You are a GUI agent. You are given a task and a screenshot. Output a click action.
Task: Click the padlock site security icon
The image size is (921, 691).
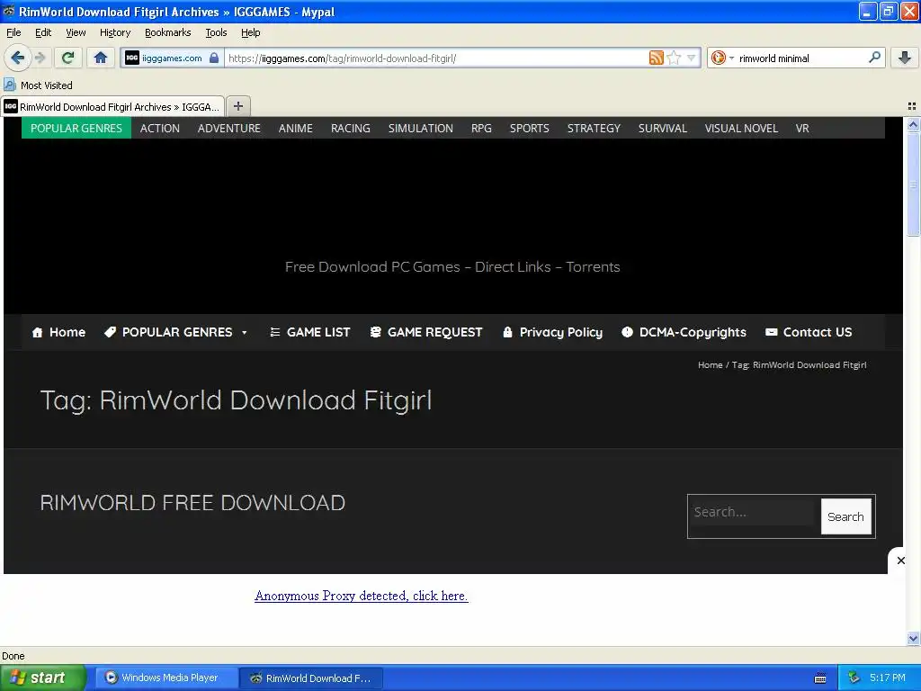(214, 58)
